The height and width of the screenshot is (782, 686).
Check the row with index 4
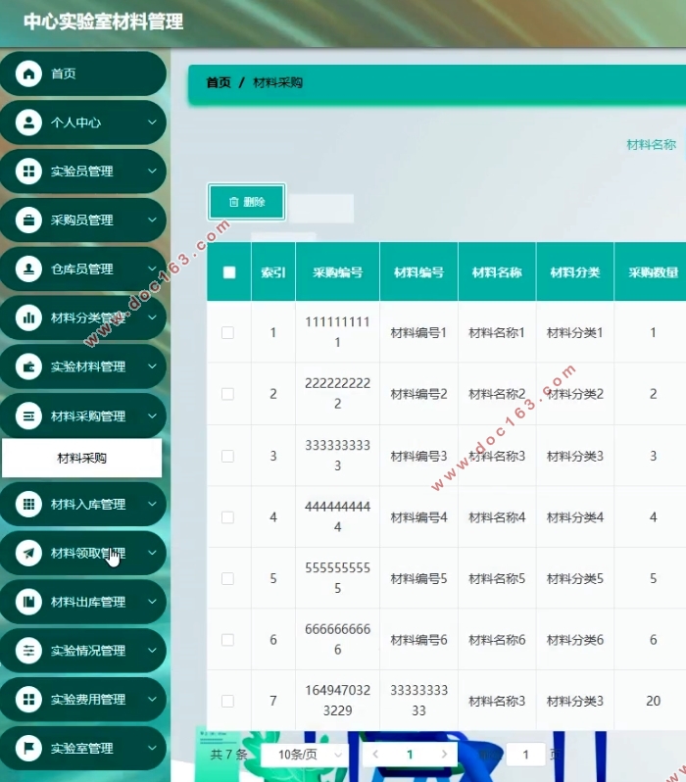point(227,517)
